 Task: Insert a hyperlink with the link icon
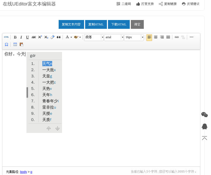(177, 37)
